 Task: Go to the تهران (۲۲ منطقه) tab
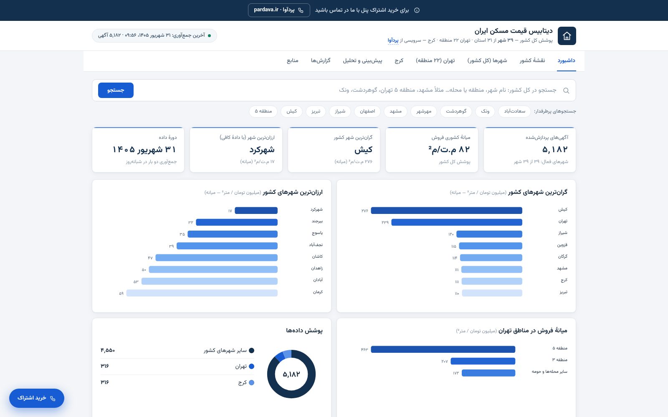(435, 61)
